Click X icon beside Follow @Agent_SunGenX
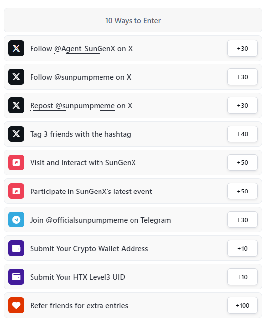The image size is (266, 321). (16, 48)
